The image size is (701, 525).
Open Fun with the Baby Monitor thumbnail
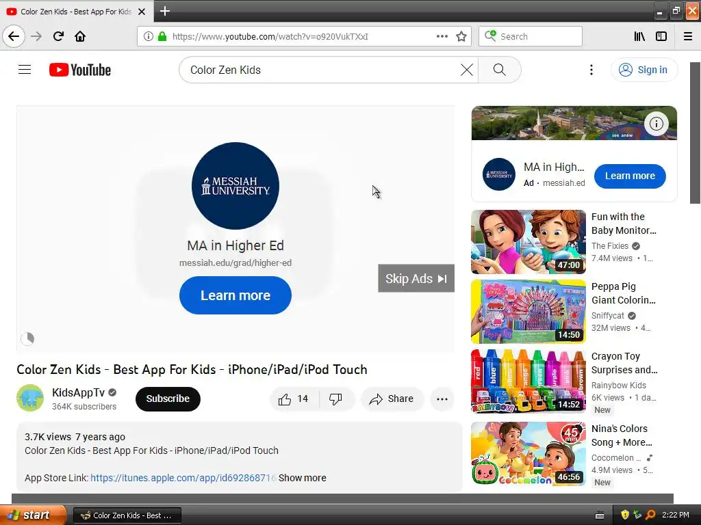coord(528,241)
